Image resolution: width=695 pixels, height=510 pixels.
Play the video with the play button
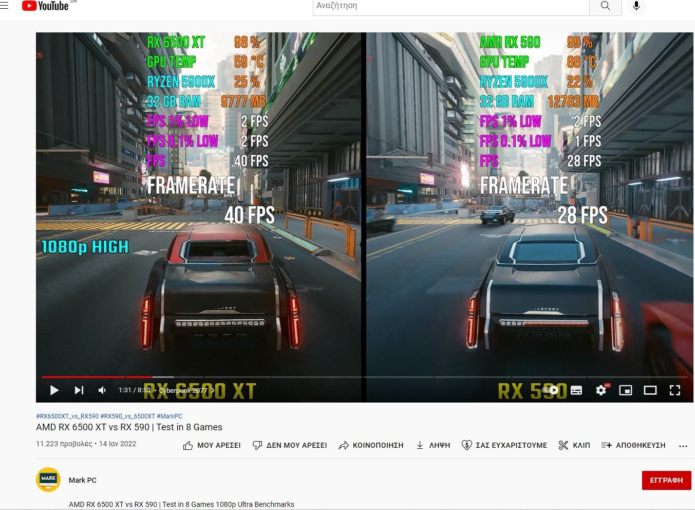[54, 390]
